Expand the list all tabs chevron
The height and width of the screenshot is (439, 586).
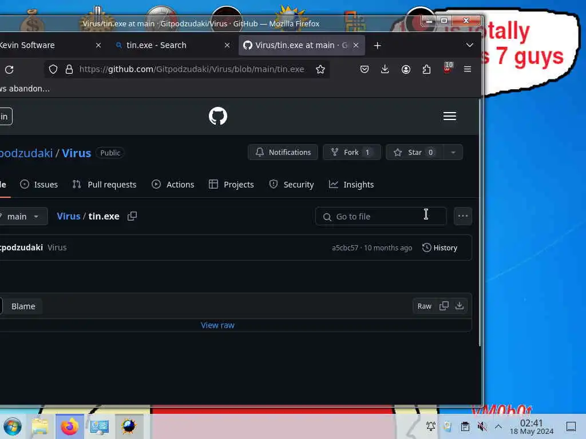pyautogui.click(x=470, y=45)
